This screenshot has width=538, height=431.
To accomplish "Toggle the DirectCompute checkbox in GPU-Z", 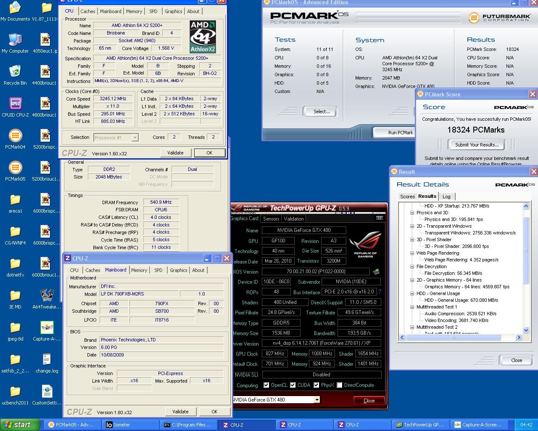I will pos(339,385).
